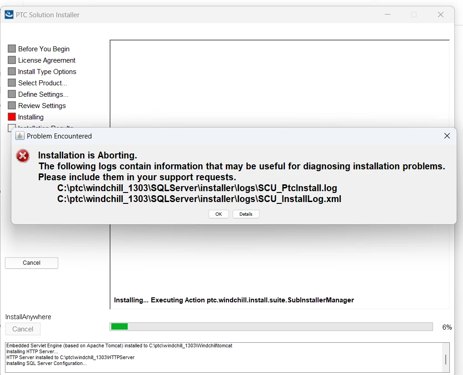The image size is (463, 375).
Task: Click the Installing HTTP Server log line
Action: pos(32,352)
